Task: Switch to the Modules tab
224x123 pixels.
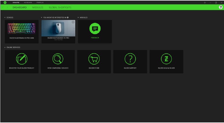Action: (38, 8)
